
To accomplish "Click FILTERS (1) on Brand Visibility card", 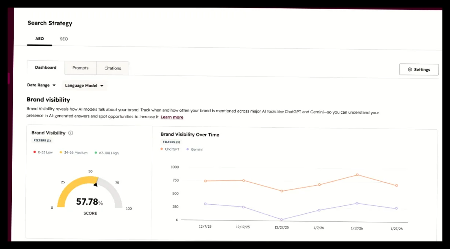I will (x=42, y=140).
